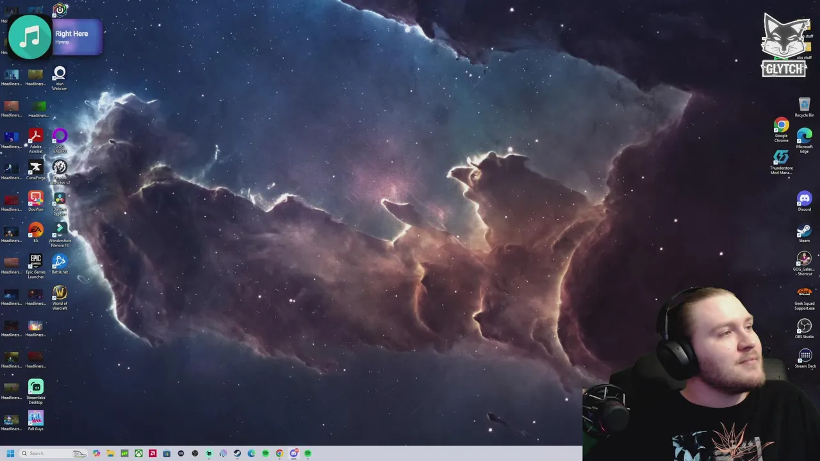Open CurseForge desktop shortcut
Viewport: 820px width, 461px height.
click(35, 170)
